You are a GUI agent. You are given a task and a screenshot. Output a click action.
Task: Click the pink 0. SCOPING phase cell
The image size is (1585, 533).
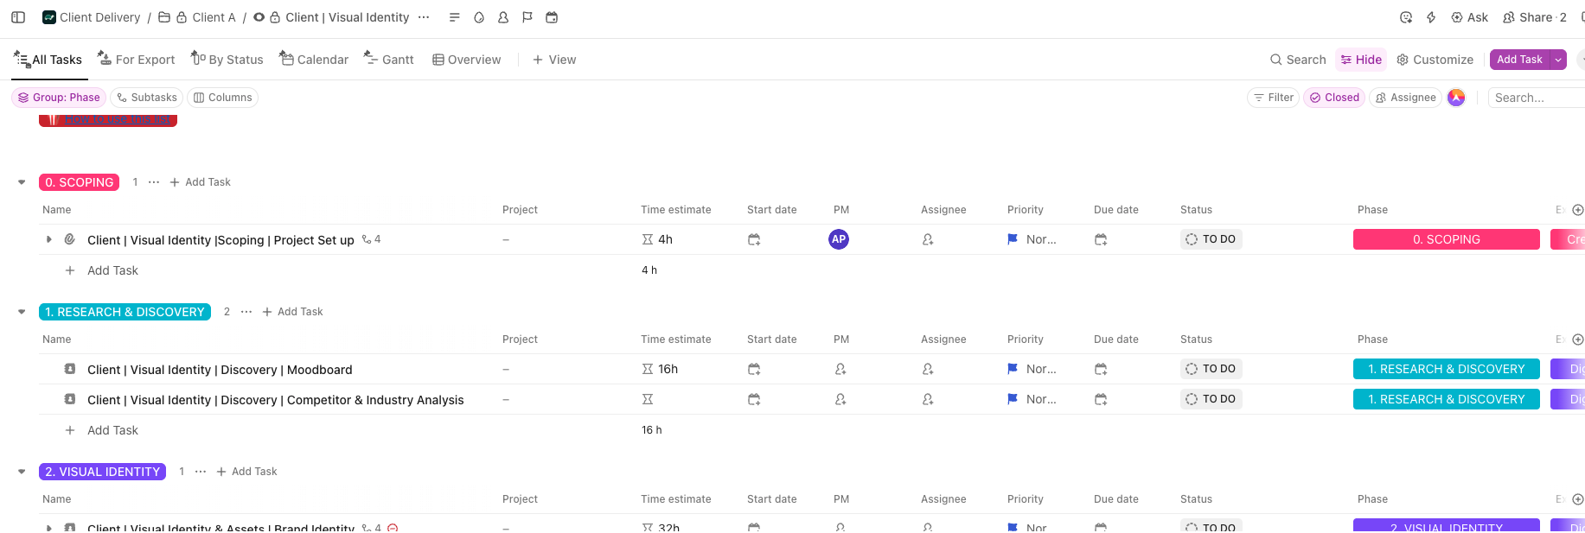(1446, 239)
